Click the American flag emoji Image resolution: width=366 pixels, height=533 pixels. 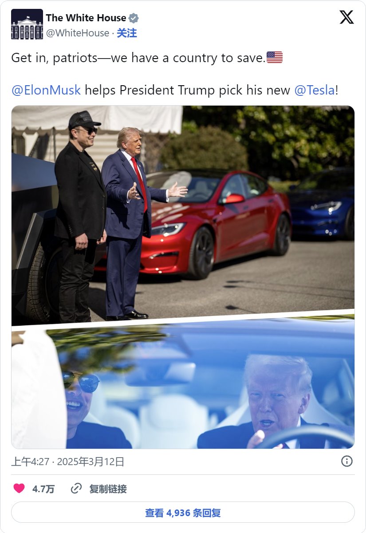tap(275, 58)
